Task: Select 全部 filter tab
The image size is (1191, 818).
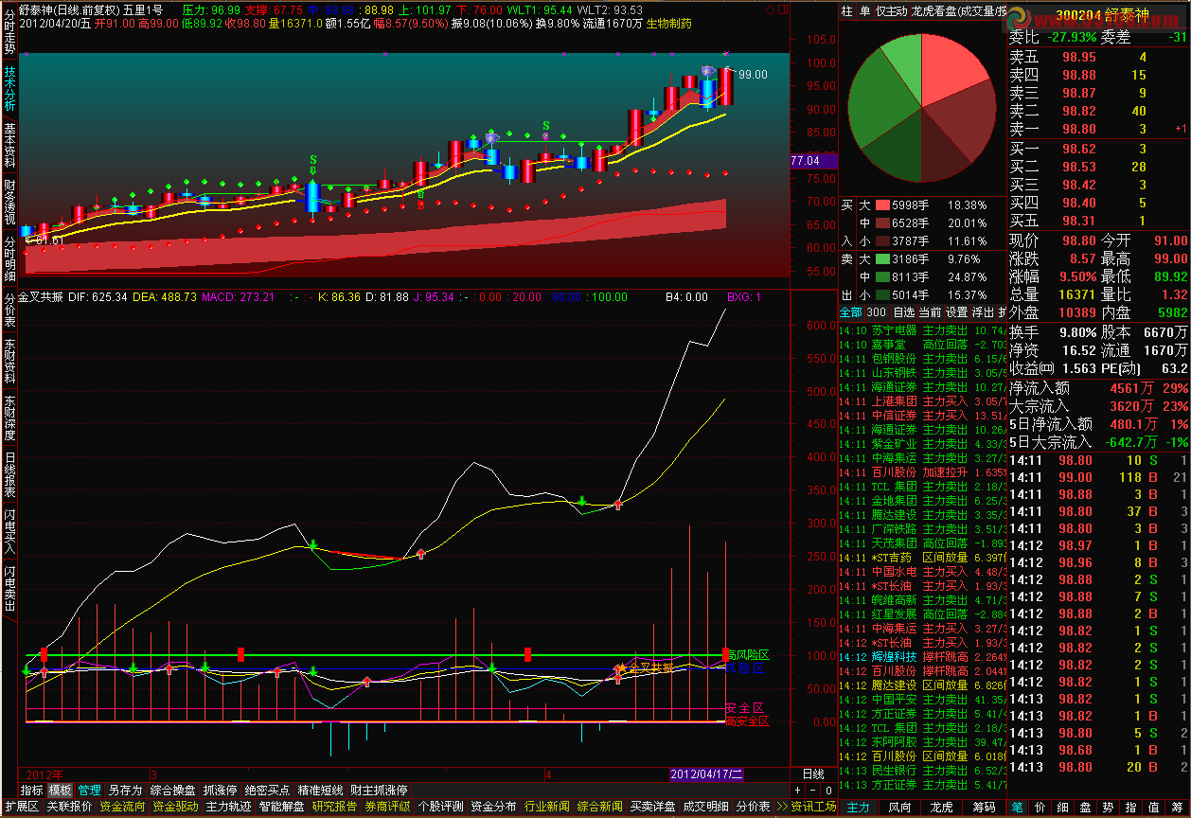Action: [851, 311]
